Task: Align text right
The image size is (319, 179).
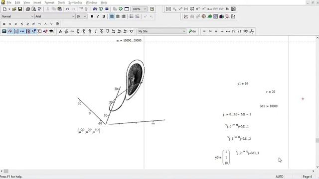Action: tap(124, 16)
